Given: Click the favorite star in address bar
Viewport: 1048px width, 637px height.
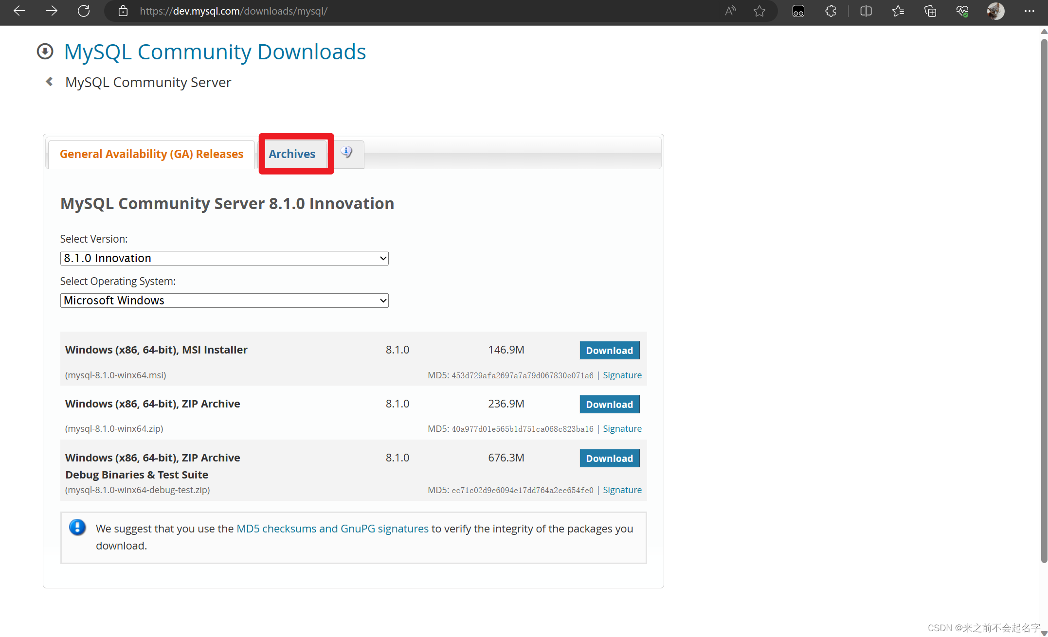Looking at the screenshot, I should [x=759, y=11].
